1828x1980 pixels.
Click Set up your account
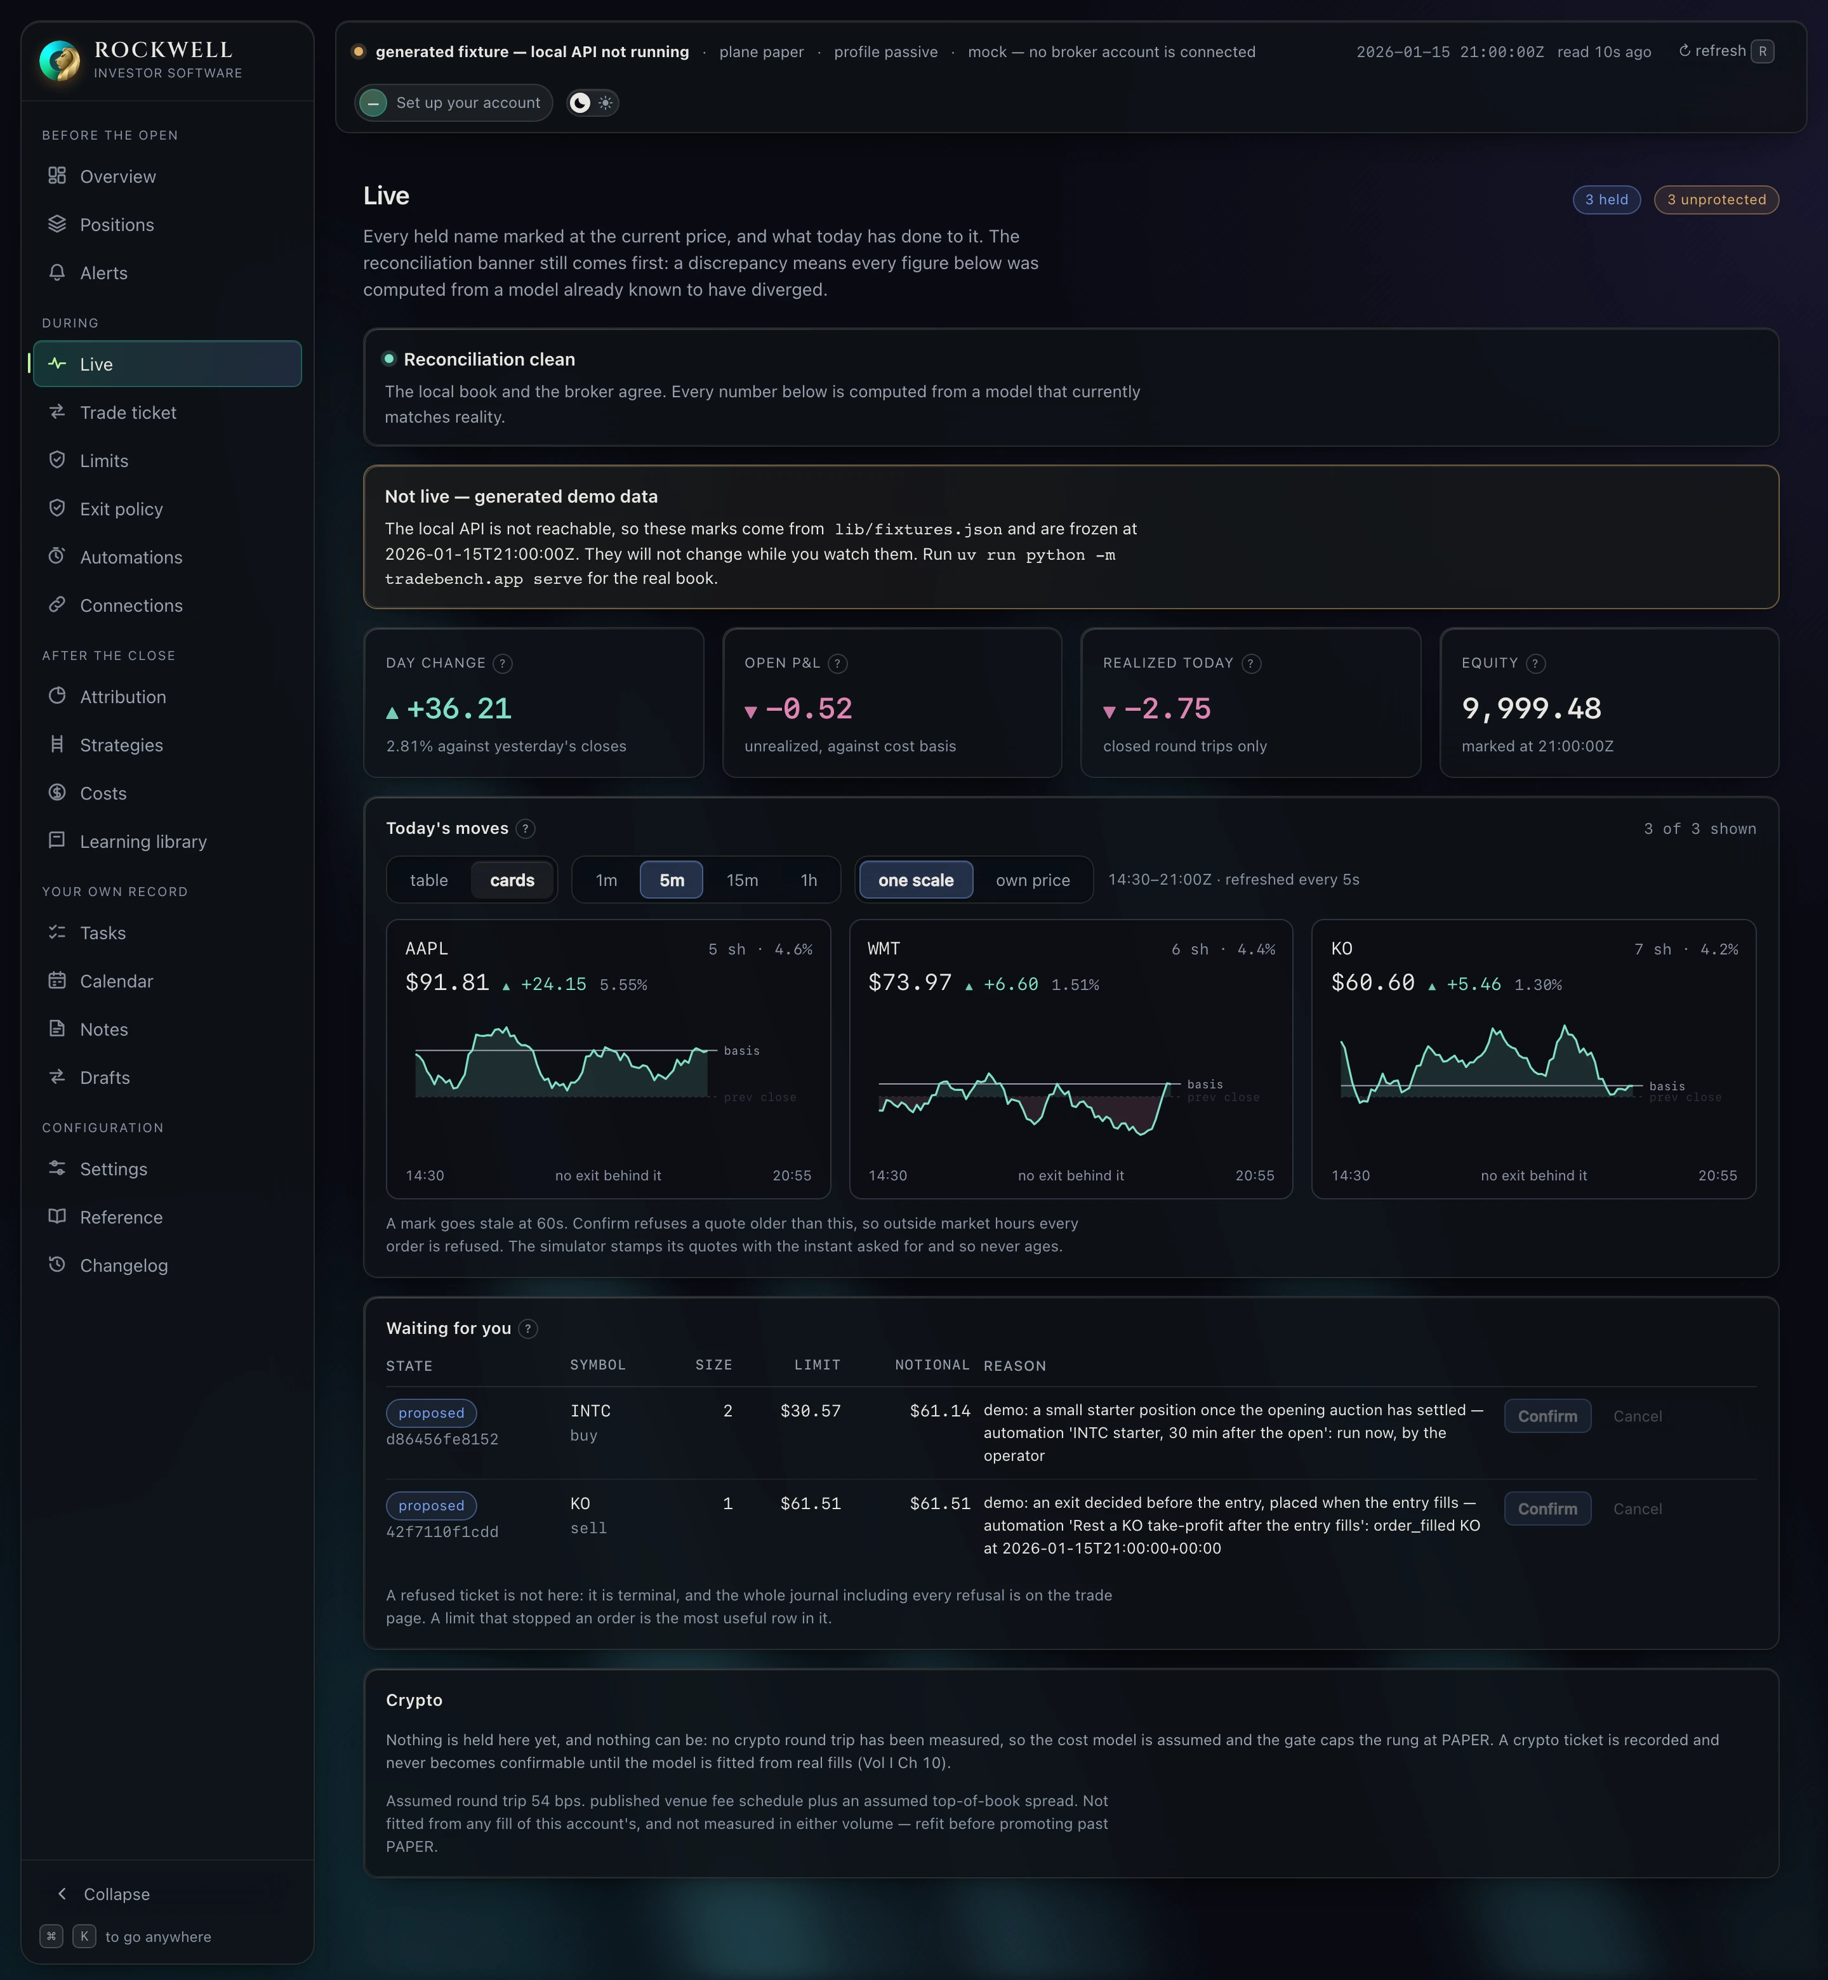point(454,103)
